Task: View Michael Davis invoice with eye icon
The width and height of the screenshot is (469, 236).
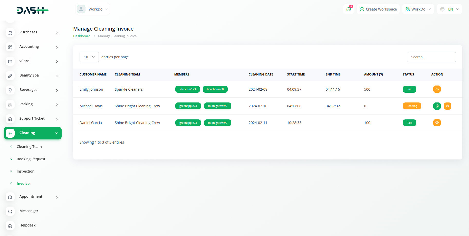Action: click(x=447, y=106)
